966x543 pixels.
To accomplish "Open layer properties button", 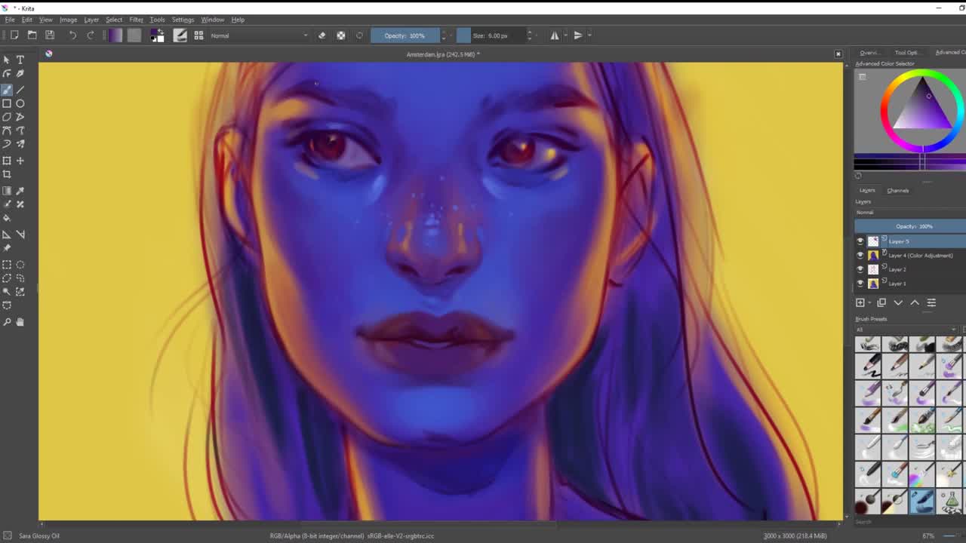I will tap(931, 302).
